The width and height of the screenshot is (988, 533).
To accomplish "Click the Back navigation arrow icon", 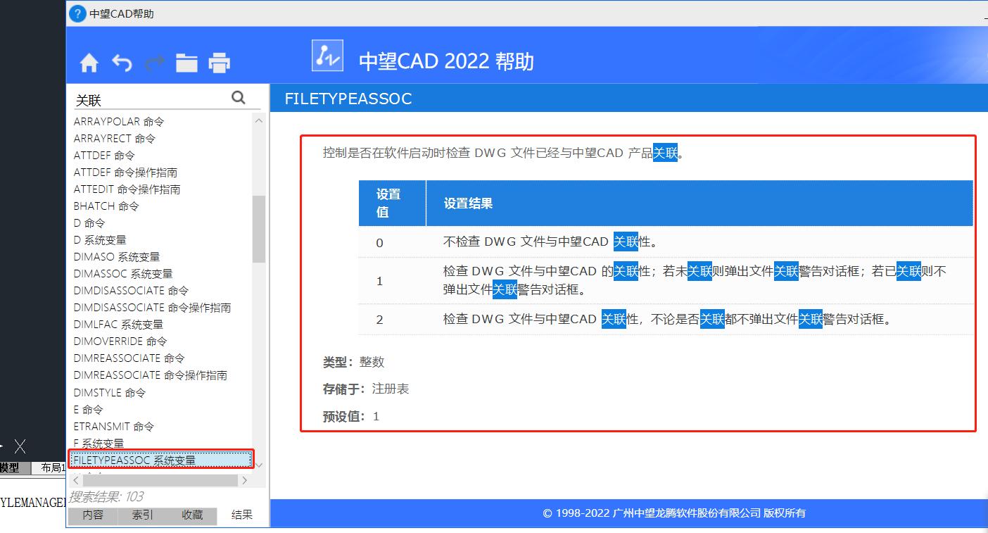I will click(x=121, y=62).
